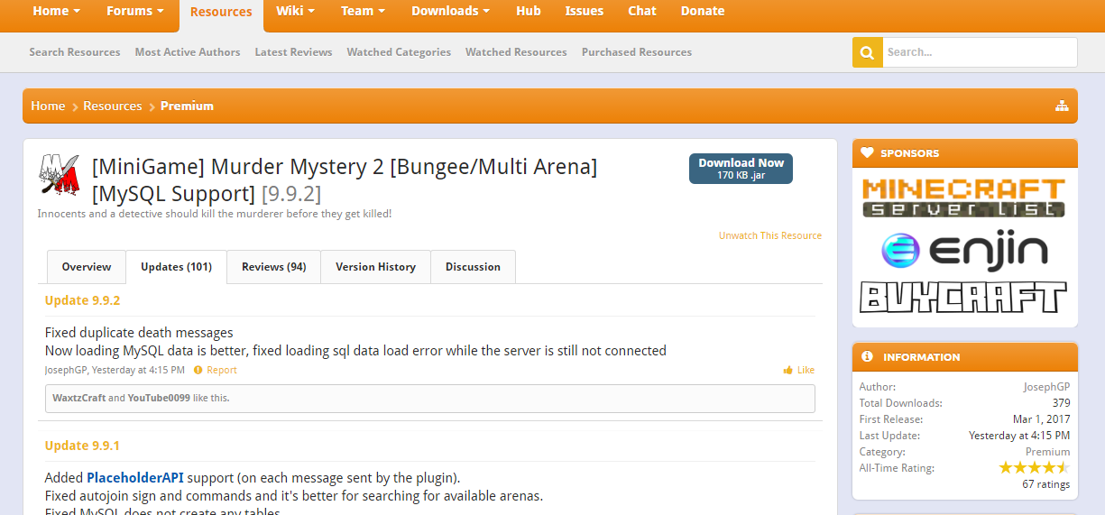Open the Donate navigation item

[703, 12]
